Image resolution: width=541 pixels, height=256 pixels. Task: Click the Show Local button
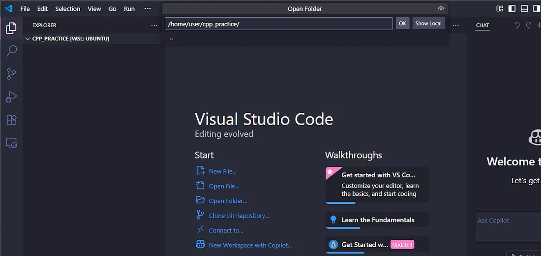(x=428, y=24)
